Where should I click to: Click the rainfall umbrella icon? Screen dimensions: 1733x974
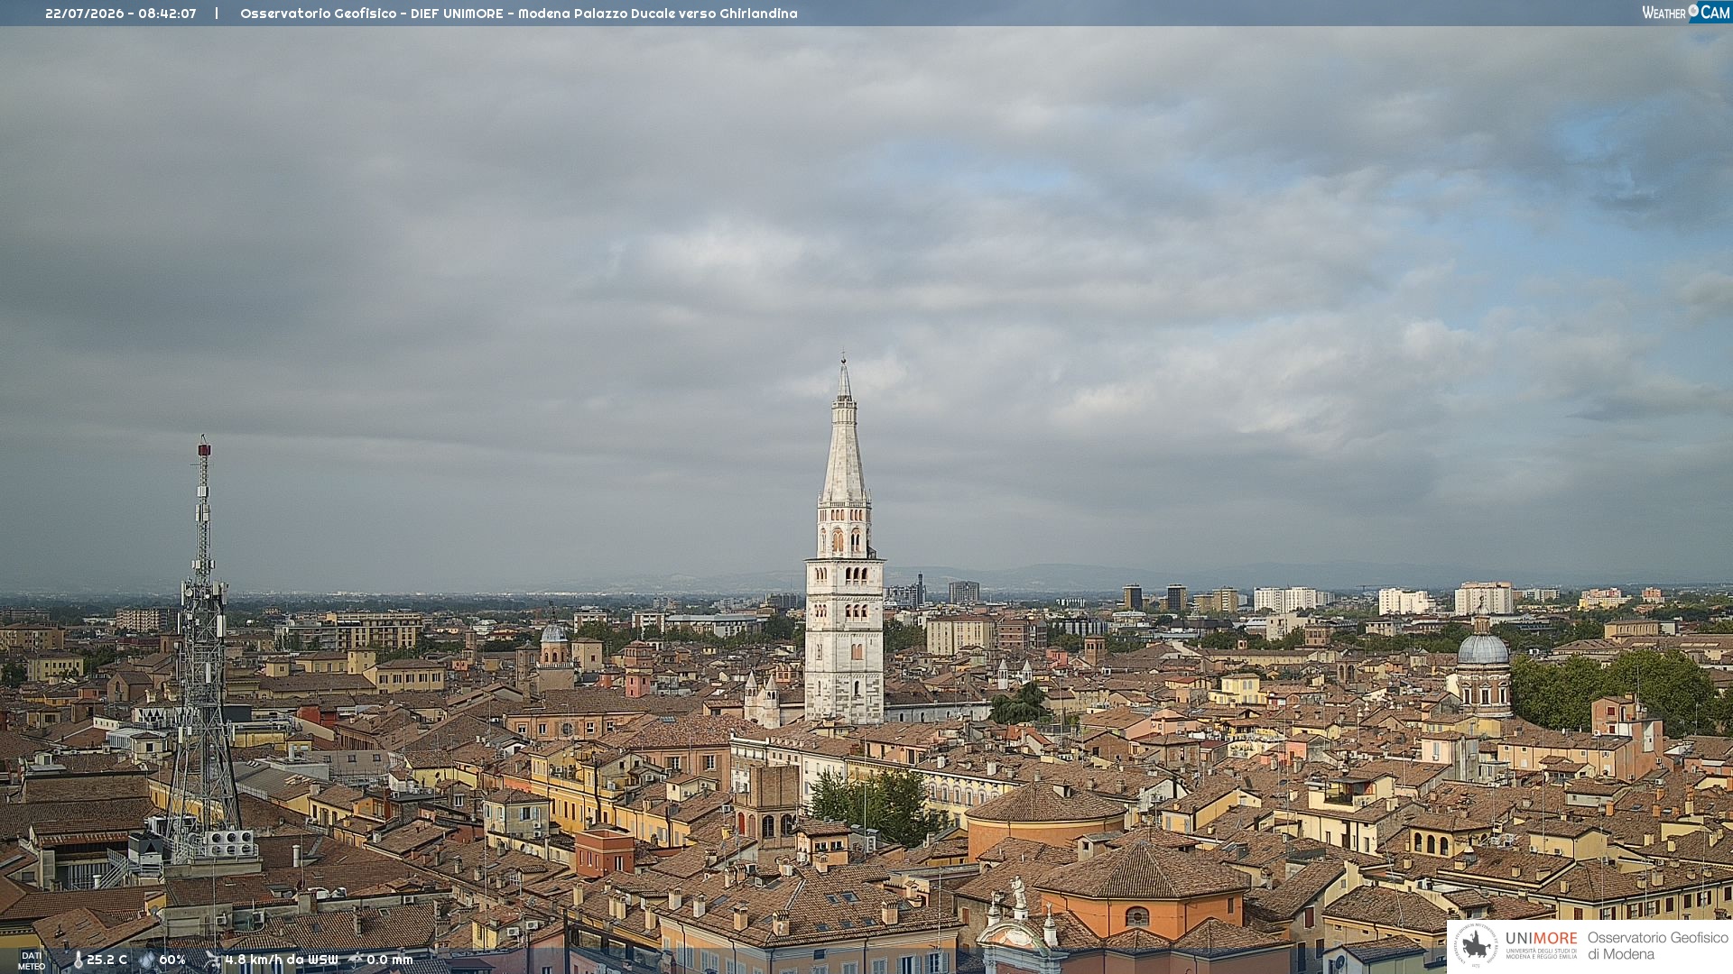pos(356,960)
